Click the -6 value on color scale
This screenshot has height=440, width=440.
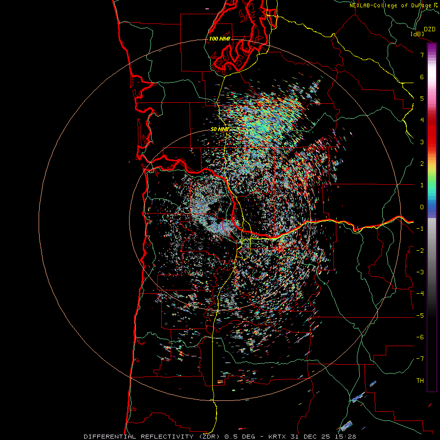point(420,337)
